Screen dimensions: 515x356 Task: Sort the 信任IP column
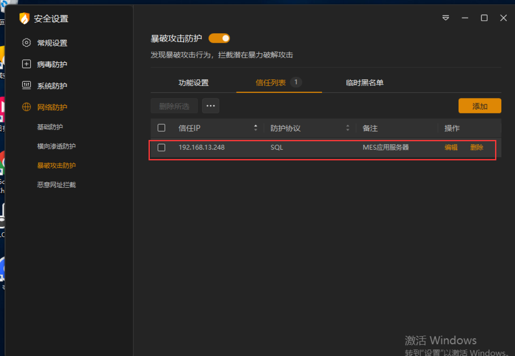[256, 128]
